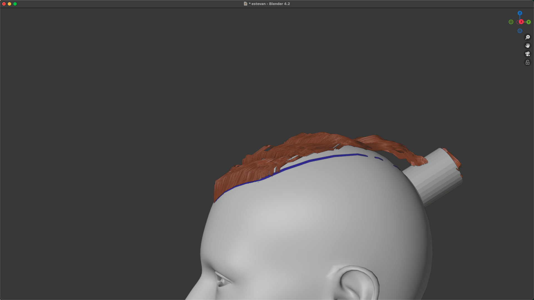Click the blue Z axis gizmo handle
Image resolution: width=534 pixels, height=300 pixels.
coord(520,13)
